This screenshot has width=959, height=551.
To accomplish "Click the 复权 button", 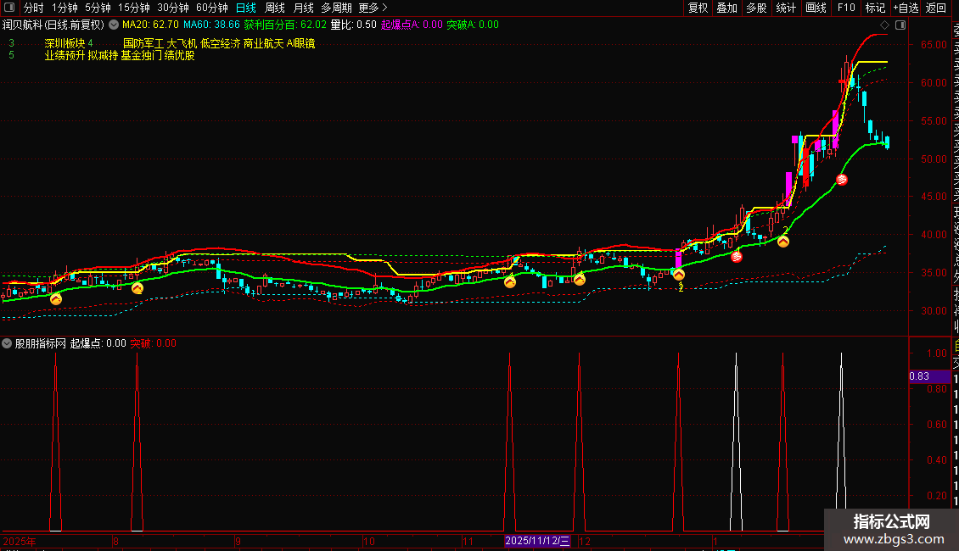I will pos(698,8).
